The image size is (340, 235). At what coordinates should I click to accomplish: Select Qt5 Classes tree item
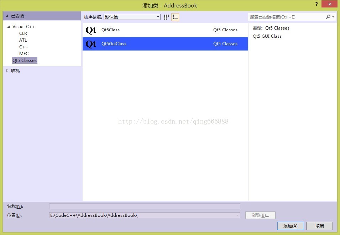[25, 60]
